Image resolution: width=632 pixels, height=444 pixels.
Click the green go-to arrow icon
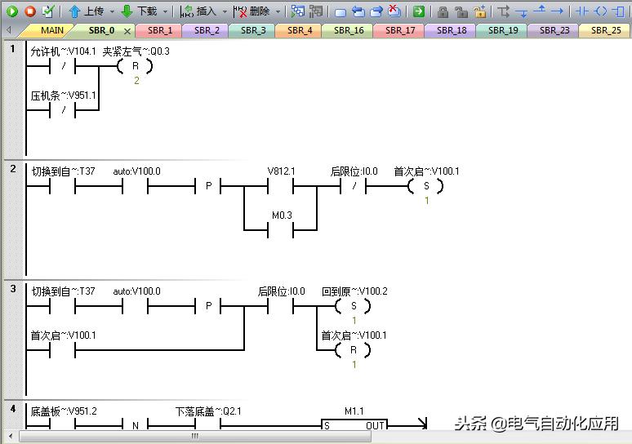coord(419,11)
